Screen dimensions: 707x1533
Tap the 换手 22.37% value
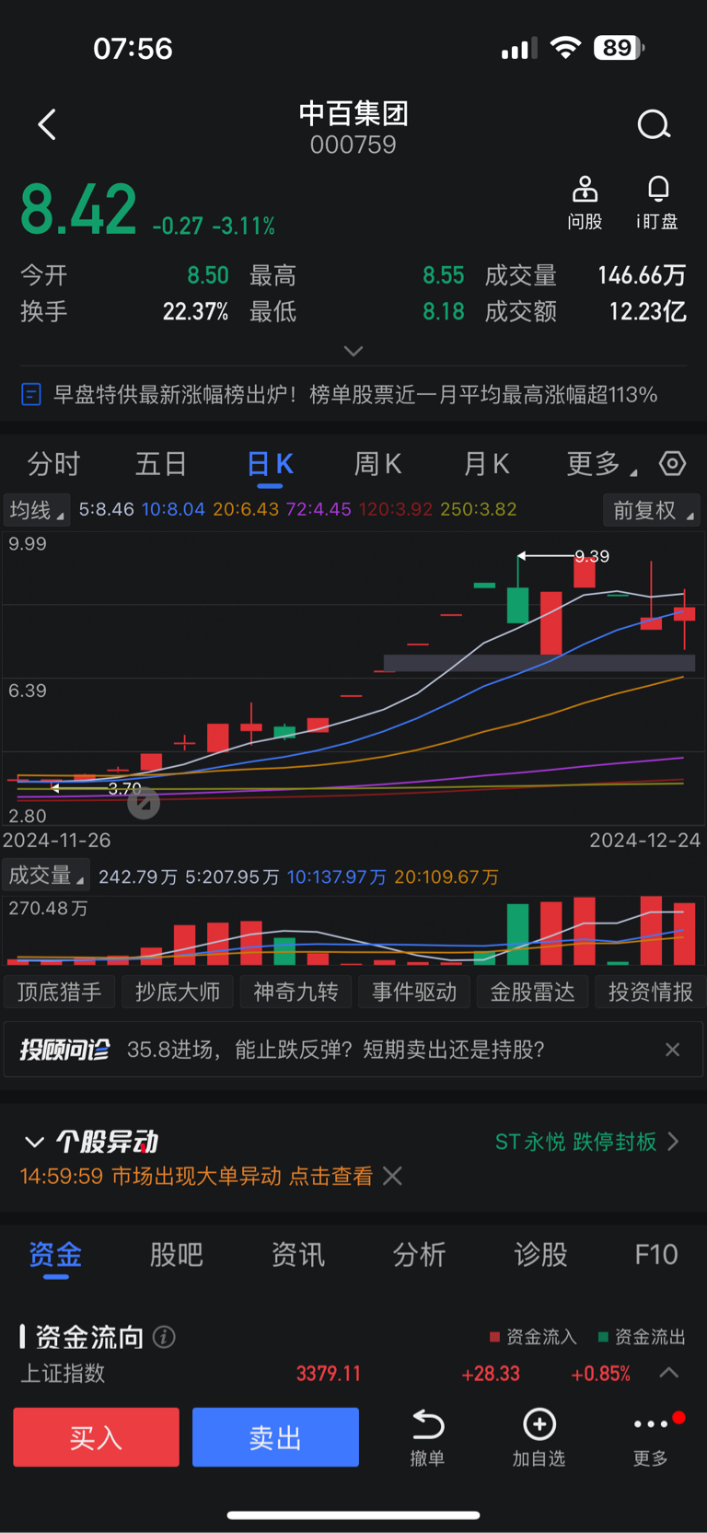pyautogui.click(x=195, y=311)
